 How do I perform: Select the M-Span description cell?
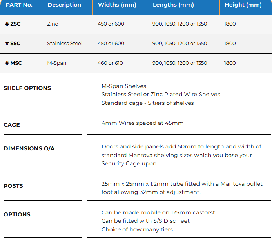click(x=56, y=63)
